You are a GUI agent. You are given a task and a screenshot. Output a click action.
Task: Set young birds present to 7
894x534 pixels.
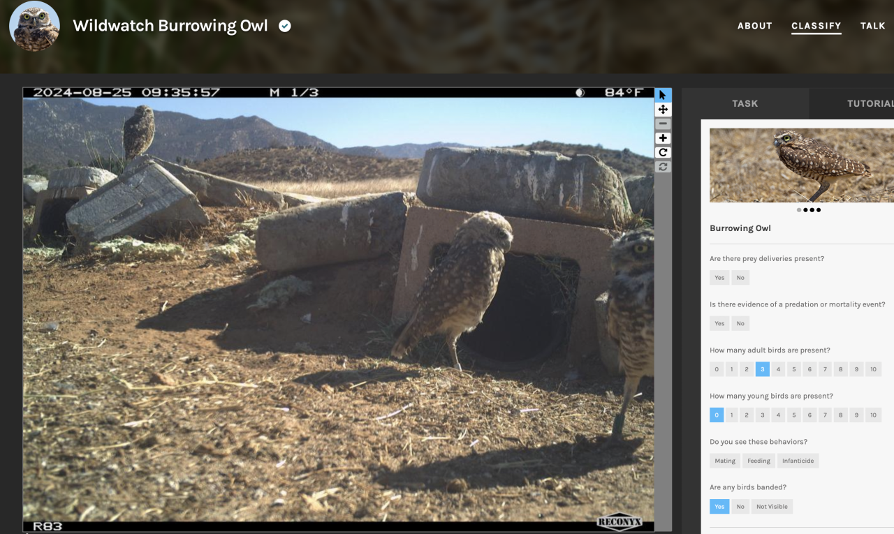[x=825, y=415]
